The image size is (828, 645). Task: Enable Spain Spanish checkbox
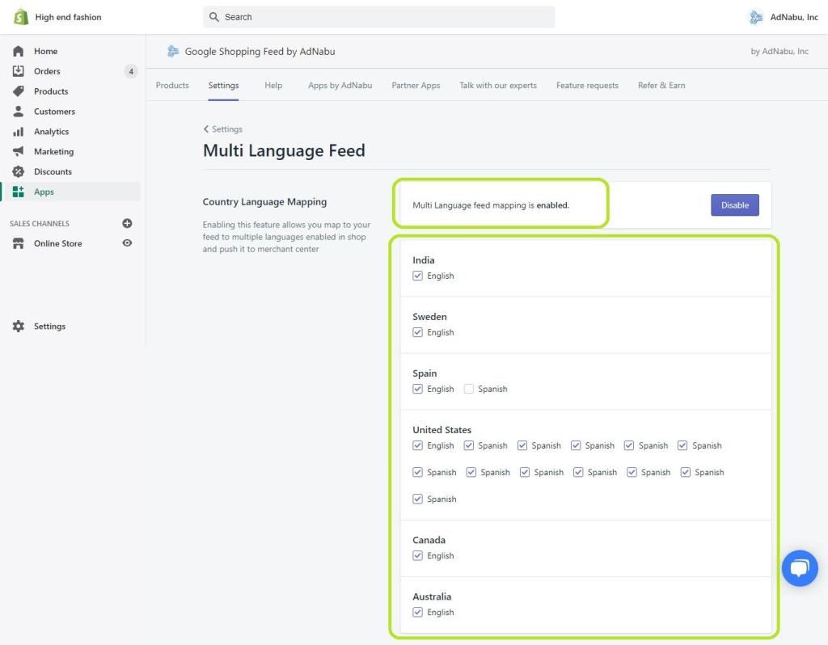pos(468,389)
